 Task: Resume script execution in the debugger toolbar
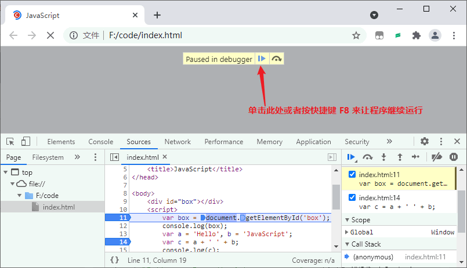(351, 157)
